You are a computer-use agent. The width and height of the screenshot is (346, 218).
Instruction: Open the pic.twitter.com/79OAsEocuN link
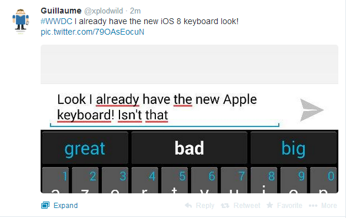tap(92, 32)
